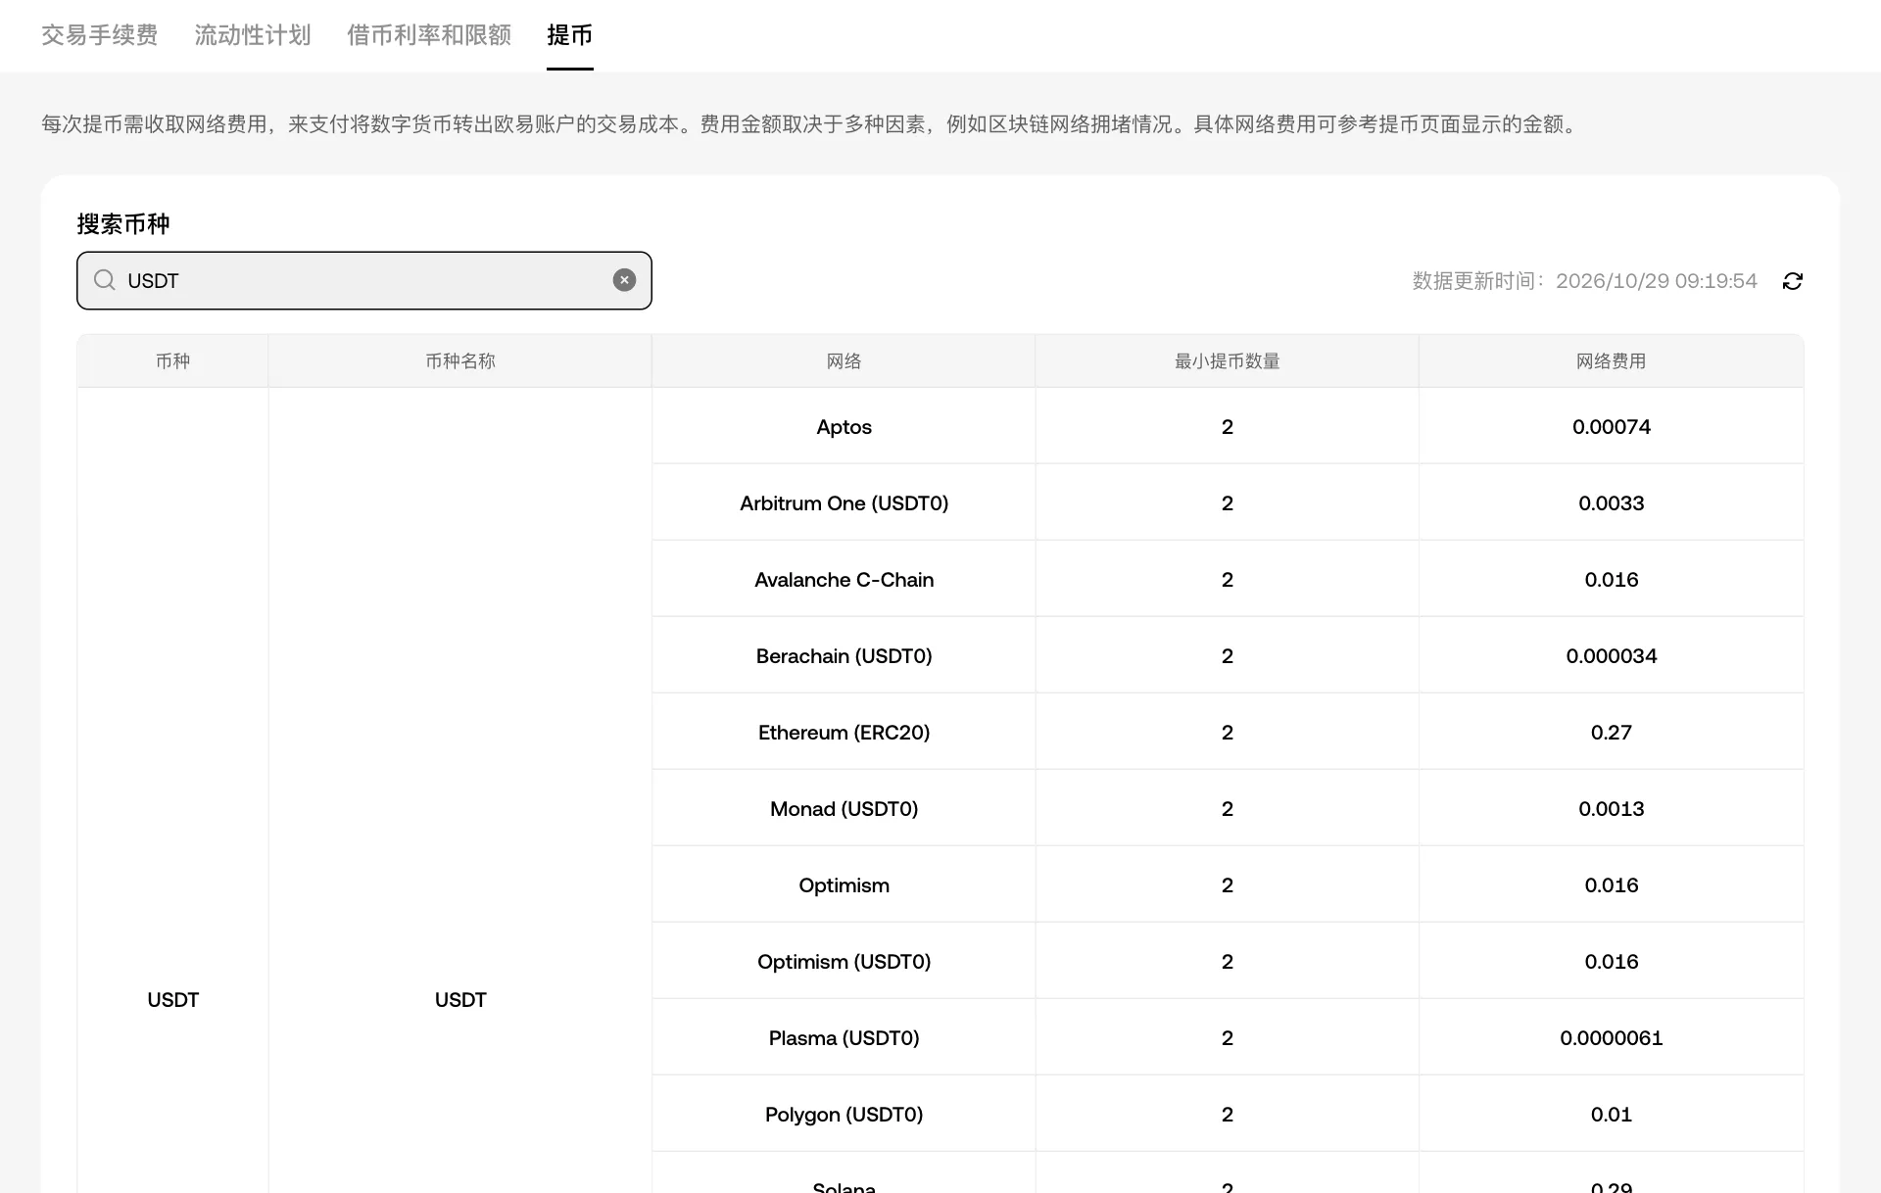1881x1193 pixels.
Task: Click the search magnifier icon
Action: pyautogui.click(x=104, y=280)
